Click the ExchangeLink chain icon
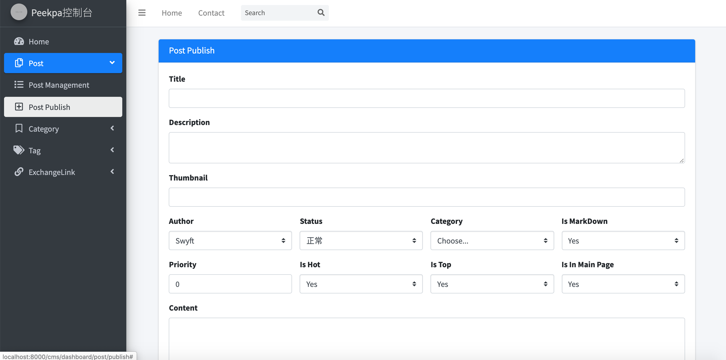Viewport: 726px width, 360px height. pos(19,172)
